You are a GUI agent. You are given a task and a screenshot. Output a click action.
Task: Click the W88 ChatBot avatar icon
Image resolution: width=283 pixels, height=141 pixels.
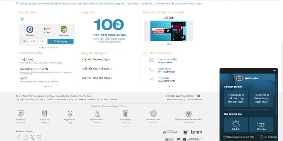[239, 78]
